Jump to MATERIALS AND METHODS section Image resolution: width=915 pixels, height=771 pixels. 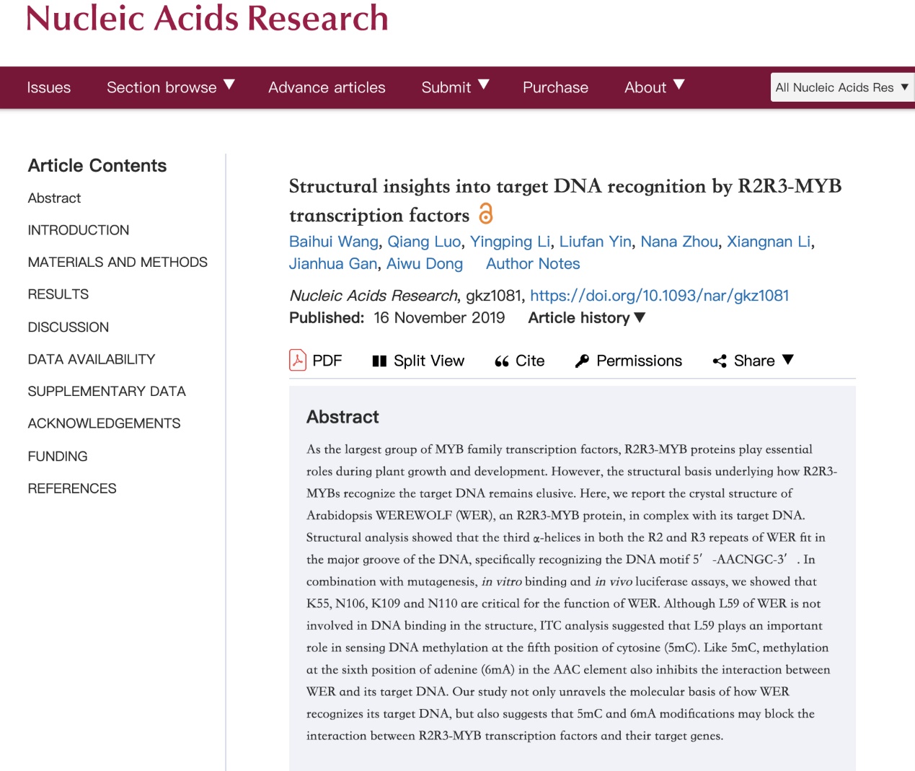click(x=118, y=263)
